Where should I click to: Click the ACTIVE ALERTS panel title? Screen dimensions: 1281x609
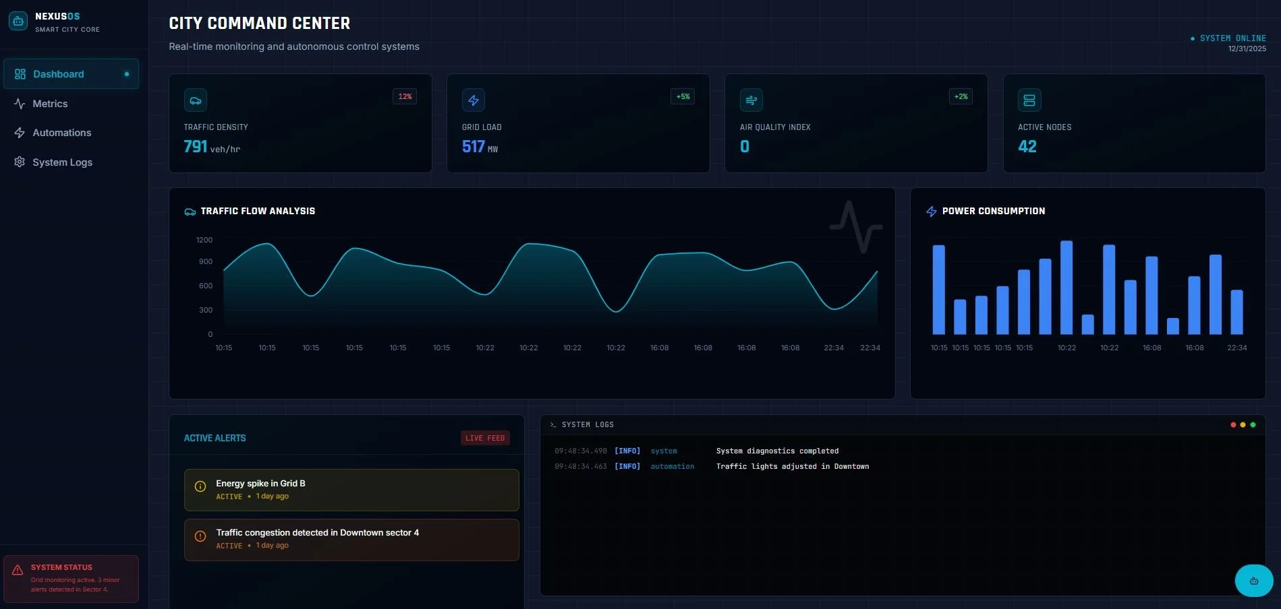tap(215, 438)
